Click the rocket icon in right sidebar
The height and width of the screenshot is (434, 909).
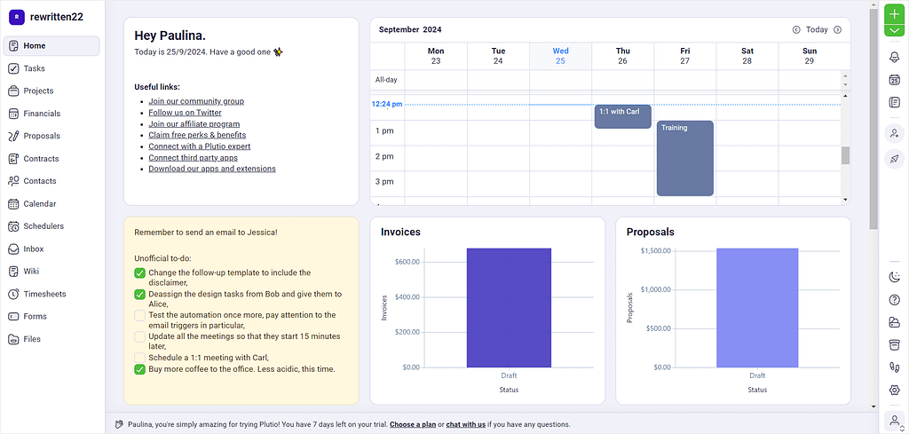(x=894, y=159)
